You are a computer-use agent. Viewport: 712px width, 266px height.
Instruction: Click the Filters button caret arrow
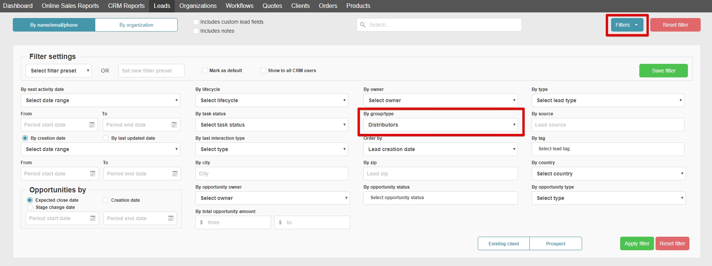click(x=636, y=25)
